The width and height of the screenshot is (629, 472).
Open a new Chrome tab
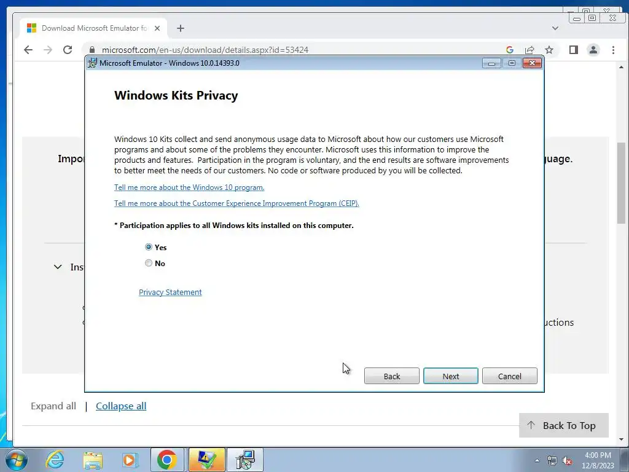(181, 28)
